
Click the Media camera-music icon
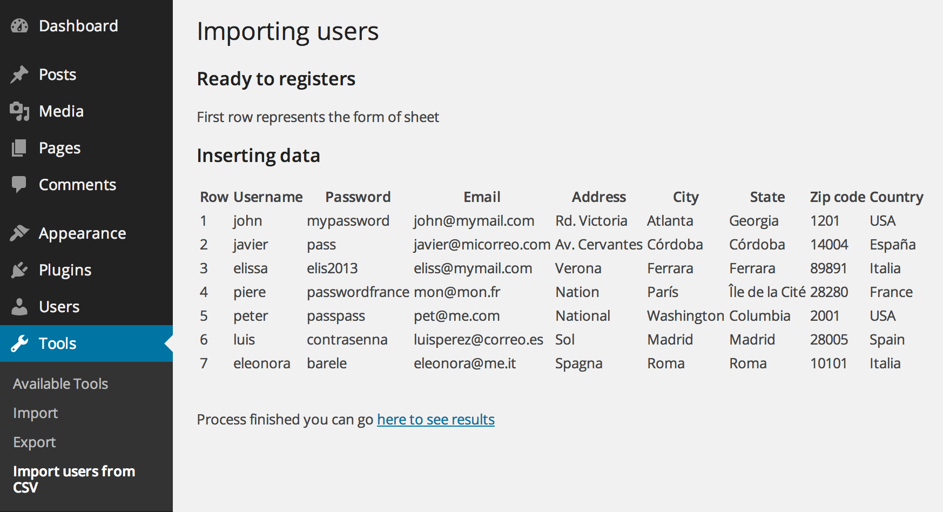click(x=19, y=111)
